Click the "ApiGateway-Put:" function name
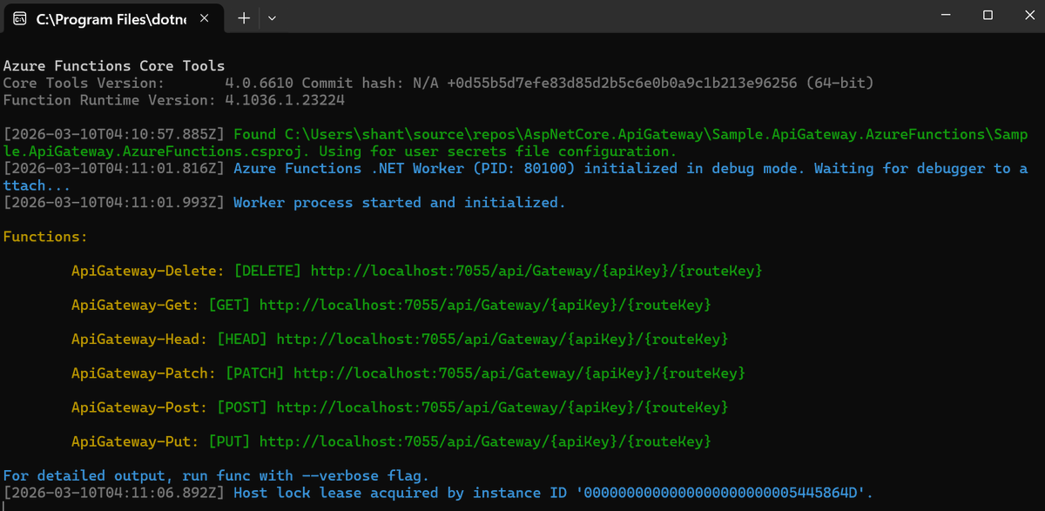 coord(135,441)
